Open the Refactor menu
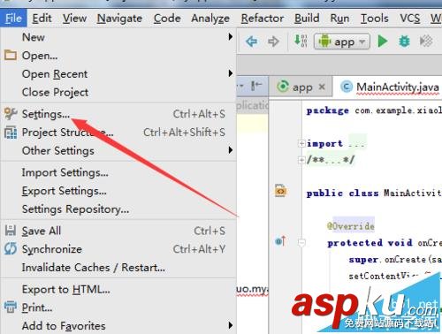This screenshot has width=442, height=334. (263, 19)
